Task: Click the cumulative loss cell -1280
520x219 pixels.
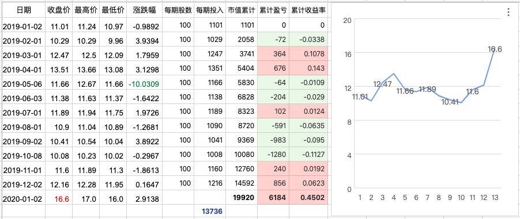Action: coord(273,154)
